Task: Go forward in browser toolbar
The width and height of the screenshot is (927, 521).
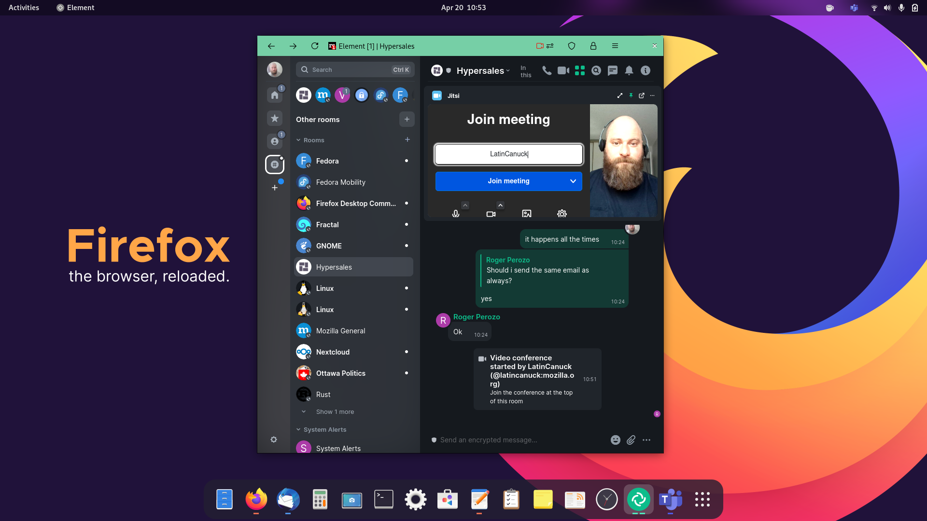Action: tap(293, 46)
